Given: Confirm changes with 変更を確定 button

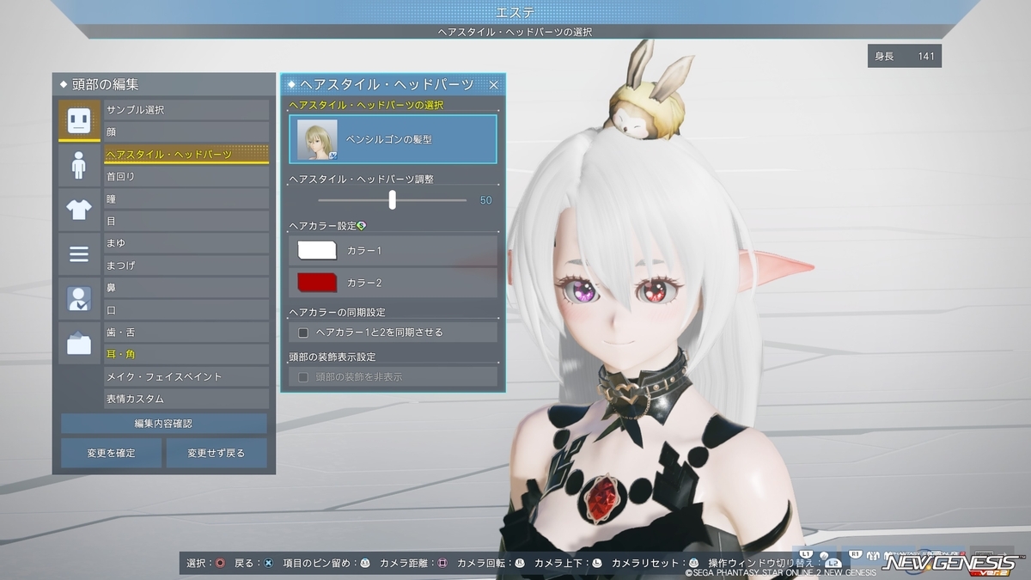Looking at the screenshot, I should (111, 453).
